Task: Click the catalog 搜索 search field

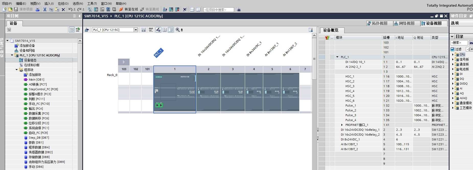Action: pyautogui.click(x=459, y=43)
